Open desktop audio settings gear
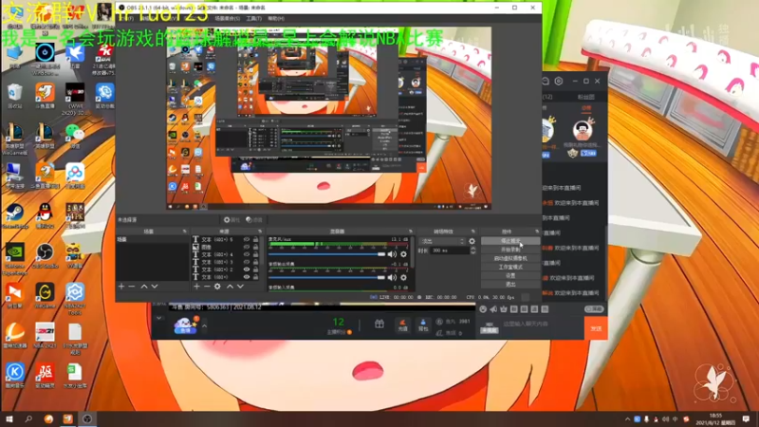The width and height of the screenshot is (759, 427). pyautogui.click(x=404, y=277)
